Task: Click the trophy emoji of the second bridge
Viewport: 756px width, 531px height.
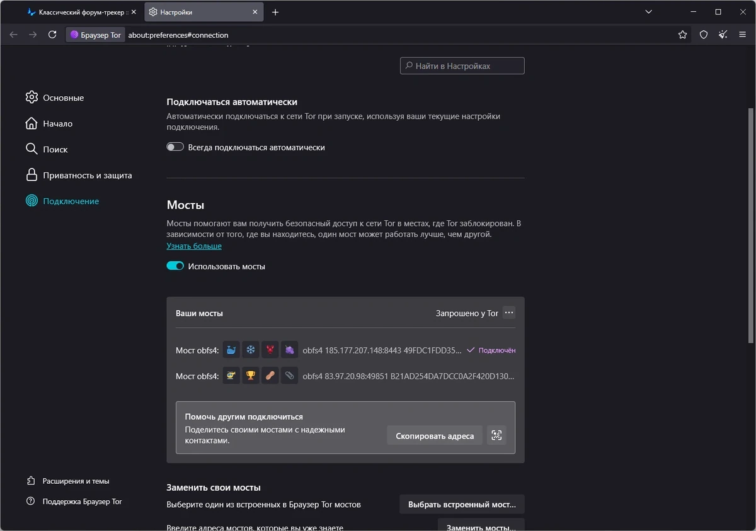Action: pos(251,376)
